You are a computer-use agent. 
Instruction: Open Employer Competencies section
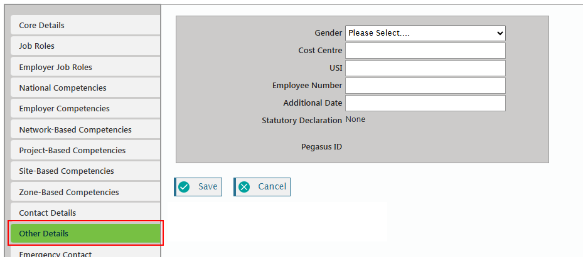point(85,109)
